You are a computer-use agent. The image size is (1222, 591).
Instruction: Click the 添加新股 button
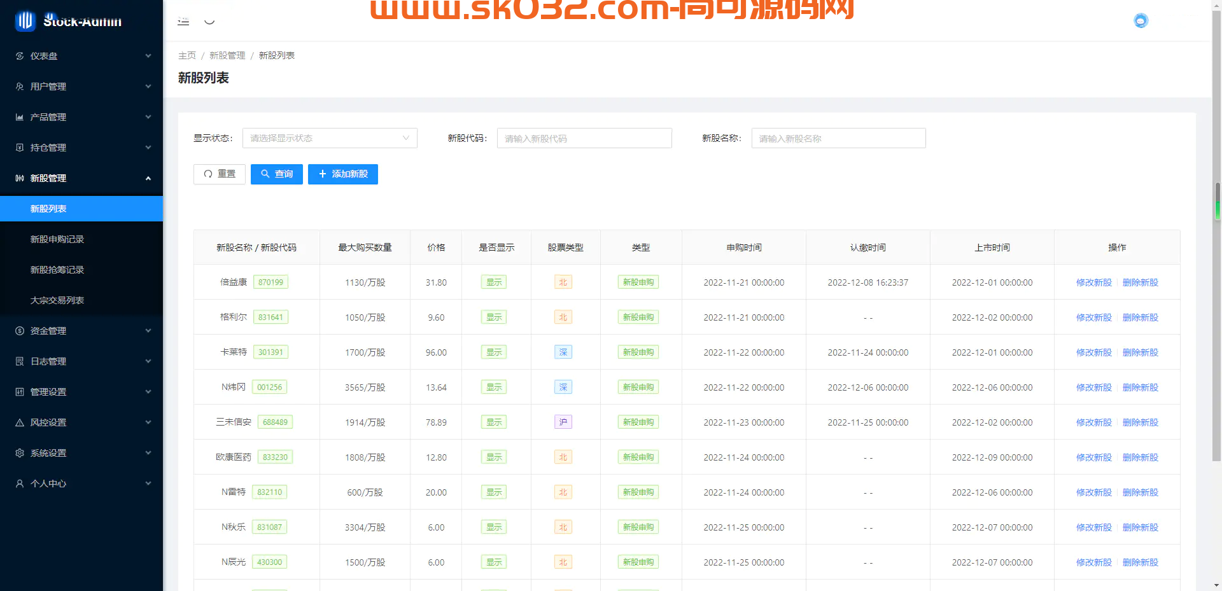(343, 174)
